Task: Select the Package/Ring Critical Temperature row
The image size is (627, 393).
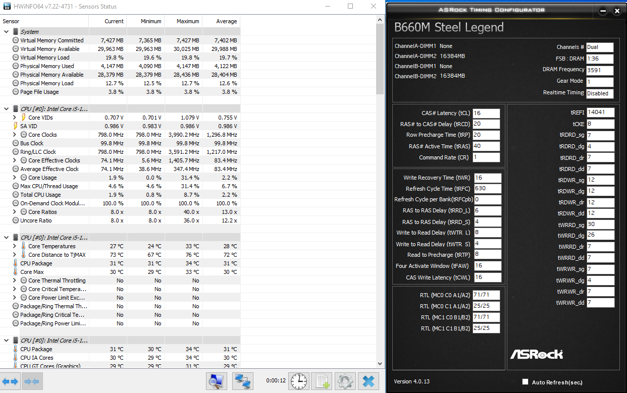Action: point(120,315)
